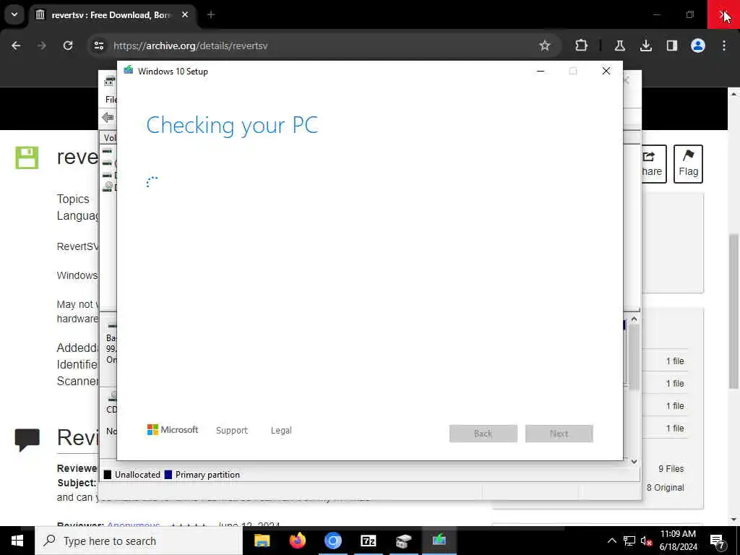This screenshot has width=740, height=555.
Task: Click the Back button in Windows Setup
Action: tap(483, 434)
